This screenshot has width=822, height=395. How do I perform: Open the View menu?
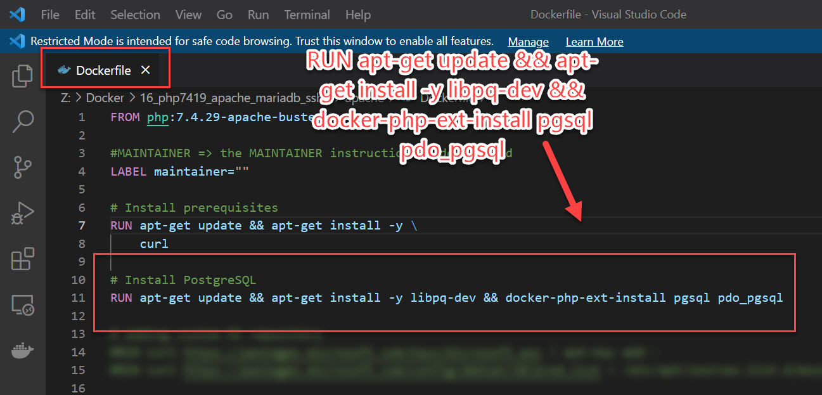pos(188,14)
